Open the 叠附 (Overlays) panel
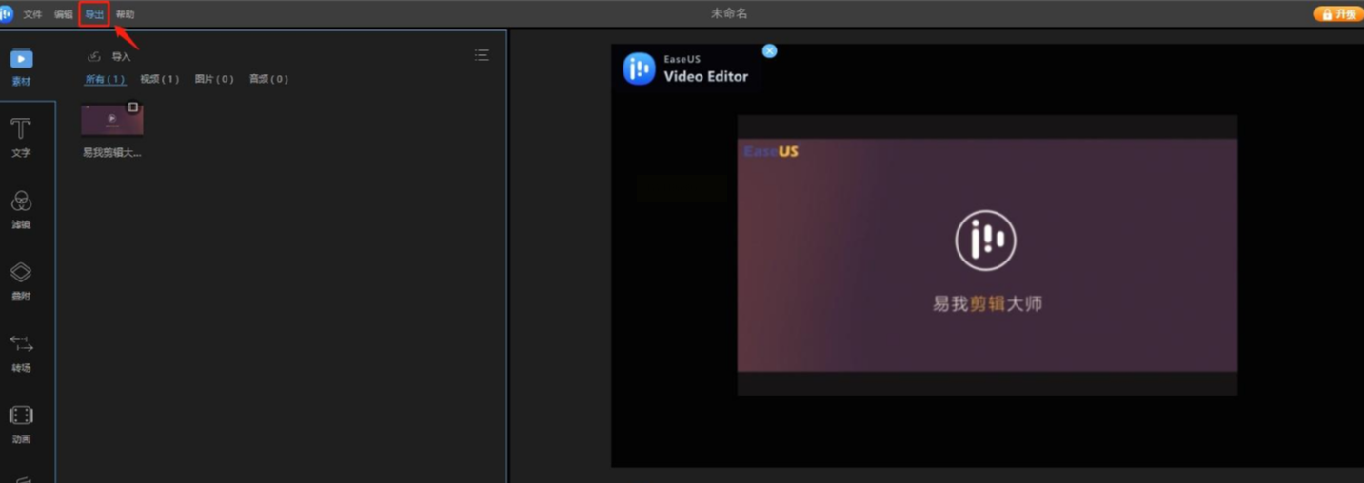The image size is (1364, 483). [x=21, y=280]
